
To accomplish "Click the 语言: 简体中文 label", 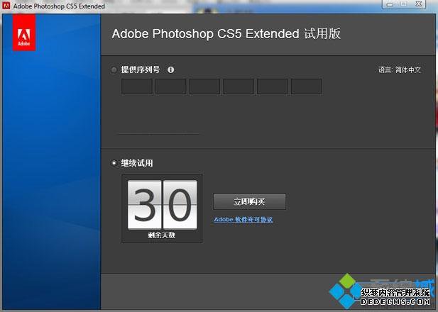I will [x=400, y=69].
